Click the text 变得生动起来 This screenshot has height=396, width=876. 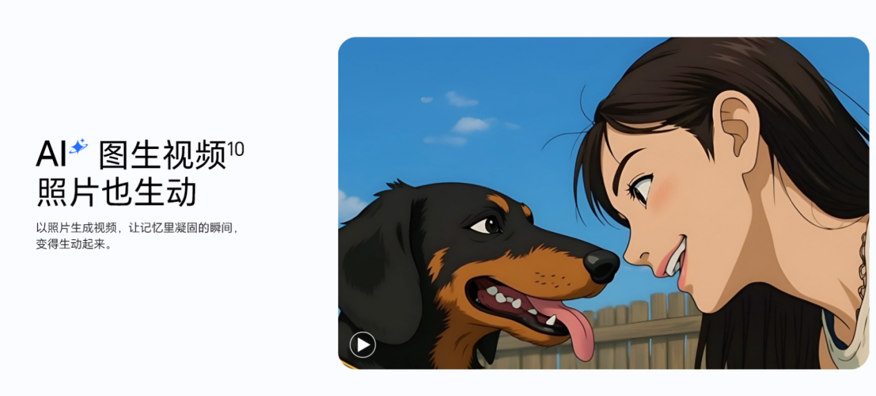(73, 244)
